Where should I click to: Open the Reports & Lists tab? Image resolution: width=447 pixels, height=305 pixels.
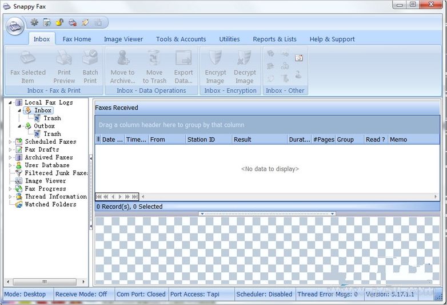pos(274,39)
